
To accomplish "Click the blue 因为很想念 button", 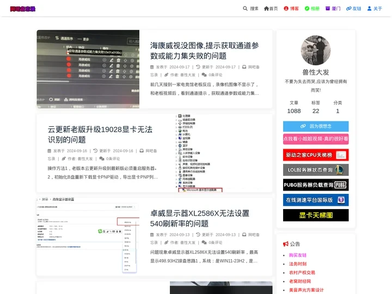I will [x=316, y=126].
